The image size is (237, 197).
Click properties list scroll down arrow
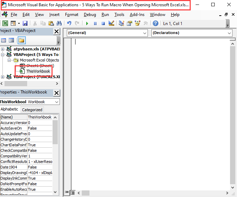click(x=55, y=192)
